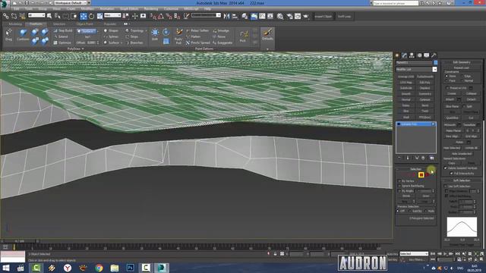Screen dimensions: 486x273
Task: Click the Step Build tool
Action: [x=63, y=30]
